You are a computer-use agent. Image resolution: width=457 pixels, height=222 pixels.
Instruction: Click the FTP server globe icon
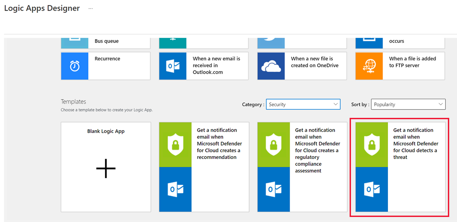click(x=369, y=66)
